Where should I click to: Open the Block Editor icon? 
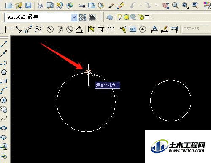click(x=121, y=6)
